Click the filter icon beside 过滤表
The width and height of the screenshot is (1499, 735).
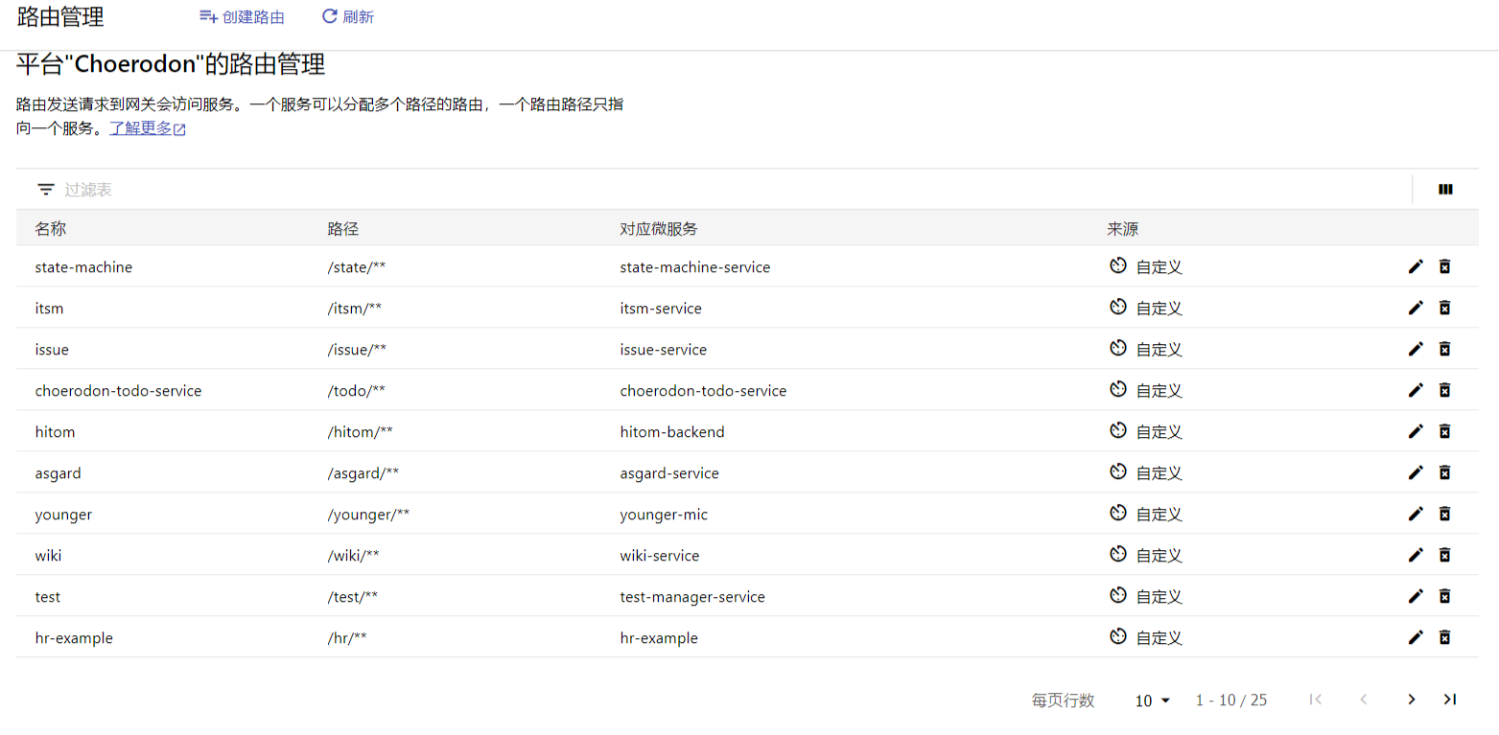(46, 190)
